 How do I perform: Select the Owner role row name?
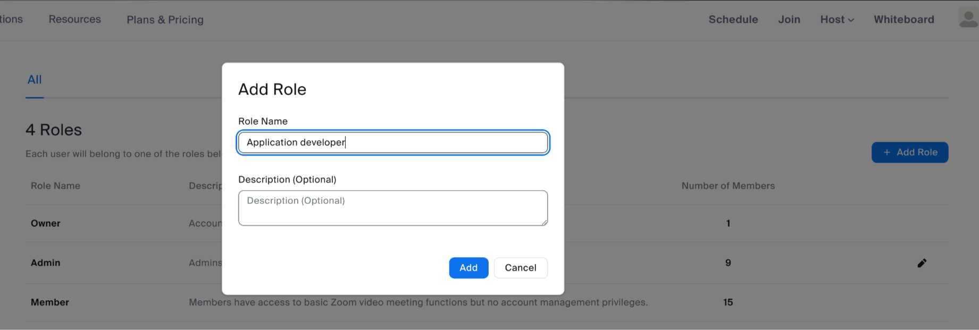coord(46,224)
